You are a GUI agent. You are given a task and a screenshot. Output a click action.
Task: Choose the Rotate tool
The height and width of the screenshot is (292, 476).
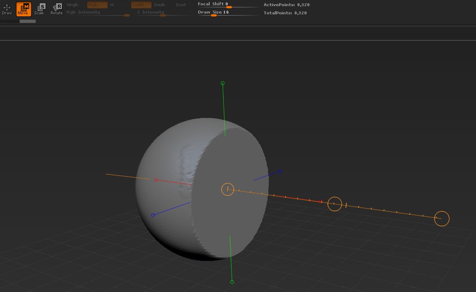pyautogui.click(x=57, y=9)
